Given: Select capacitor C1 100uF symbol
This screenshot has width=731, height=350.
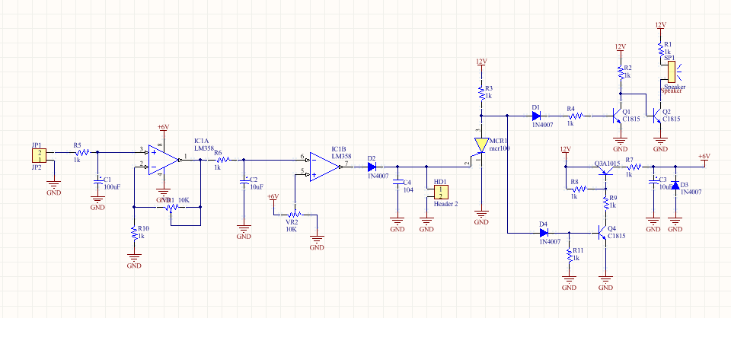Looking at the screenshot, I should [97, 180].
